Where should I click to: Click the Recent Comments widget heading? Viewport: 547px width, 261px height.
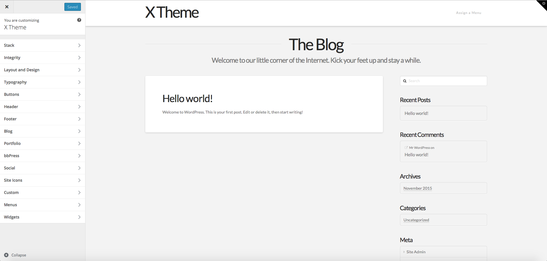coord(422,135)
